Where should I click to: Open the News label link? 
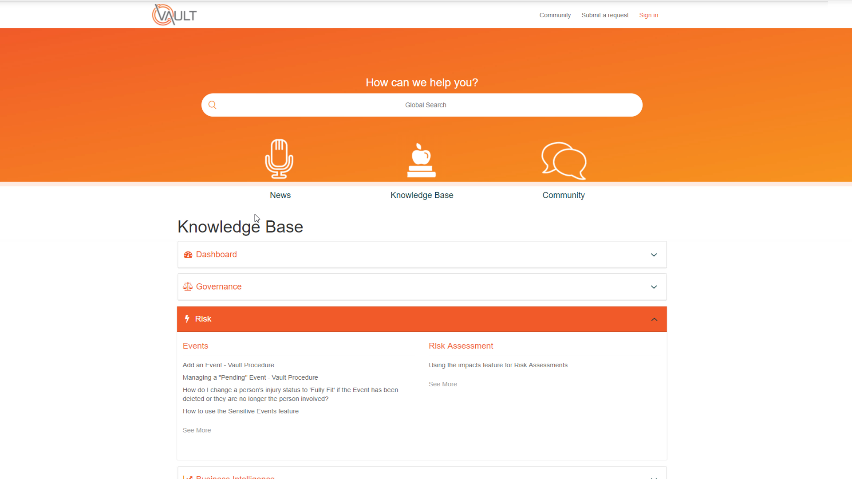tap(280, 195)
